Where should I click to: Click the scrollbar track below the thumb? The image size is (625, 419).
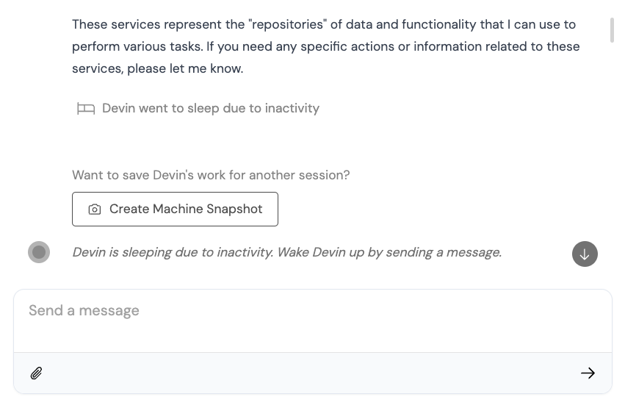pyautogui.click(x=612, y=160)
